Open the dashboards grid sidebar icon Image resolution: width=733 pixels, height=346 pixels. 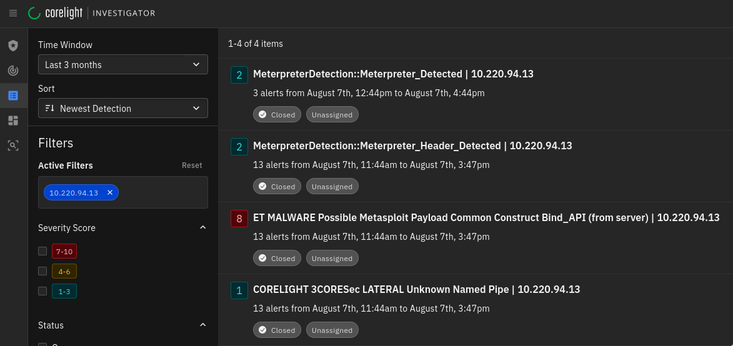tap(13, 121)
